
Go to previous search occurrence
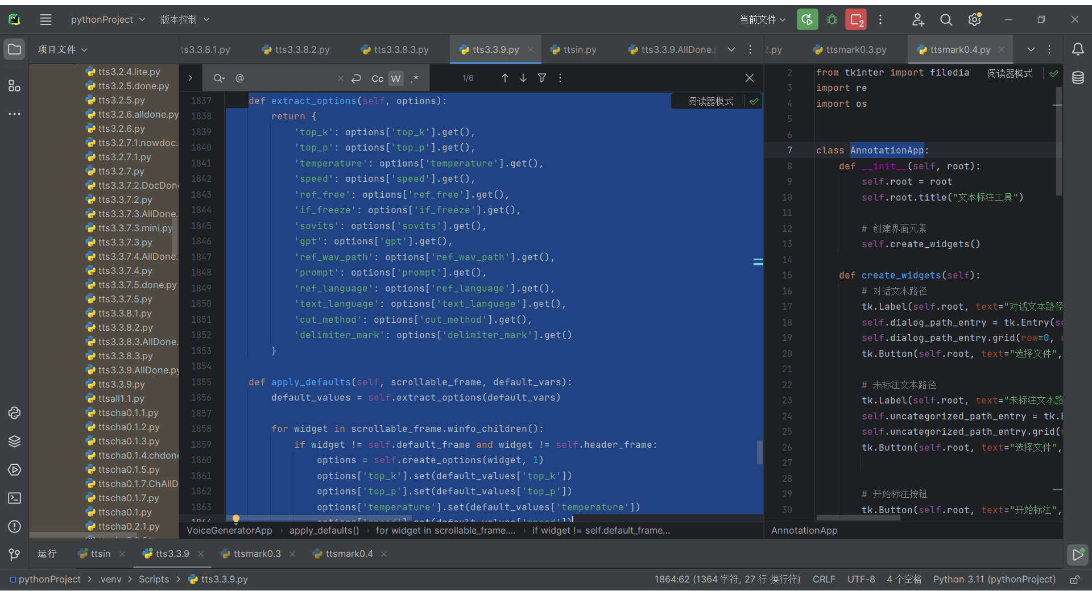pos(505,78)
